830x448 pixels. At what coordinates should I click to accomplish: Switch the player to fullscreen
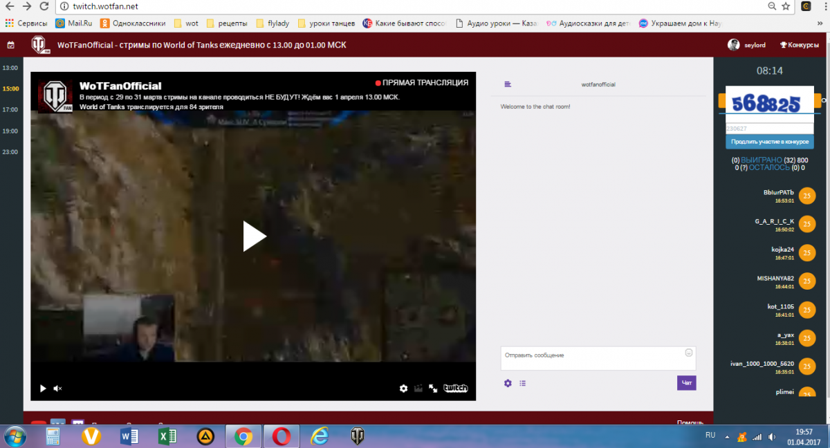click(433, 389)
